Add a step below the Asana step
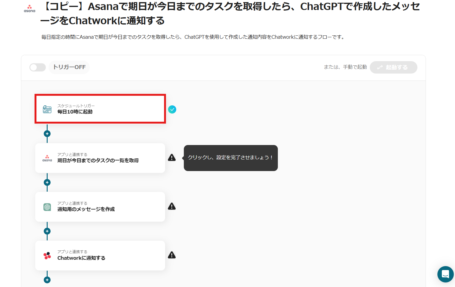Screen dimensions: 455x287 pyautogui.click(x=47, y=182)
